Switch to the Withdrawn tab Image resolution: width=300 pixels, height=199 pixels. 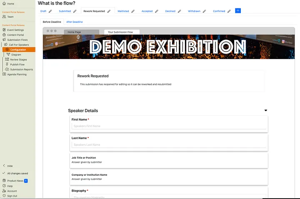pos(194,11)
